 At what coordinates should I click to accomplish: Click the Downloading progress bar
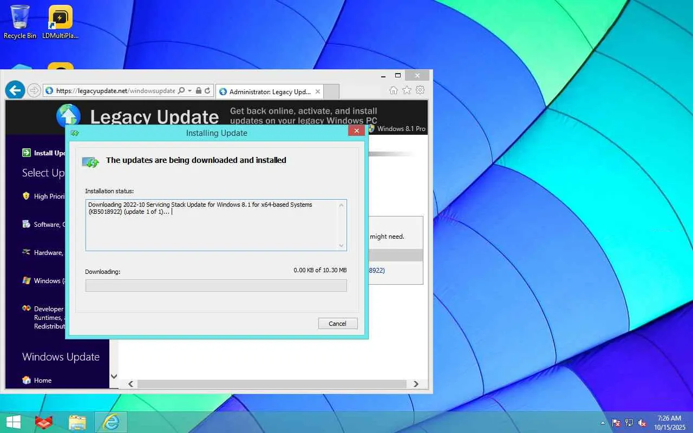click(216, 285)
